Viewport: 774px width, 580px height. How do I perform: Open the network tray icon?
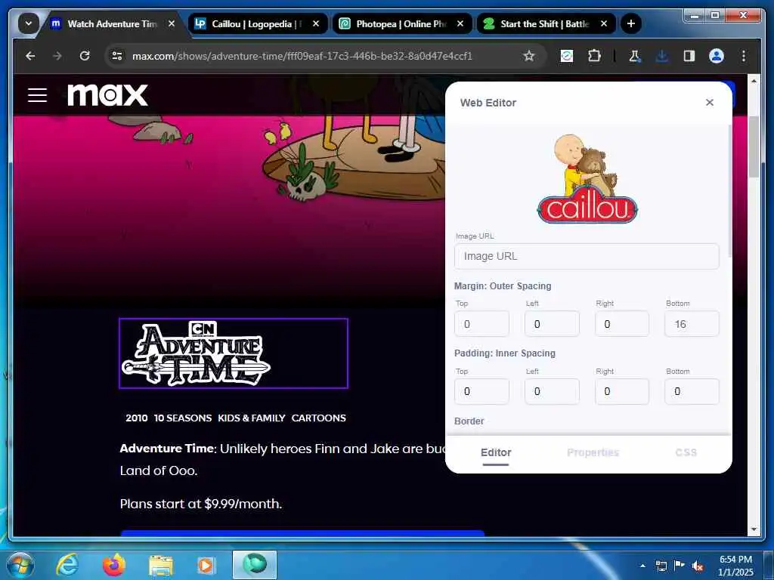tap(661, 566)
